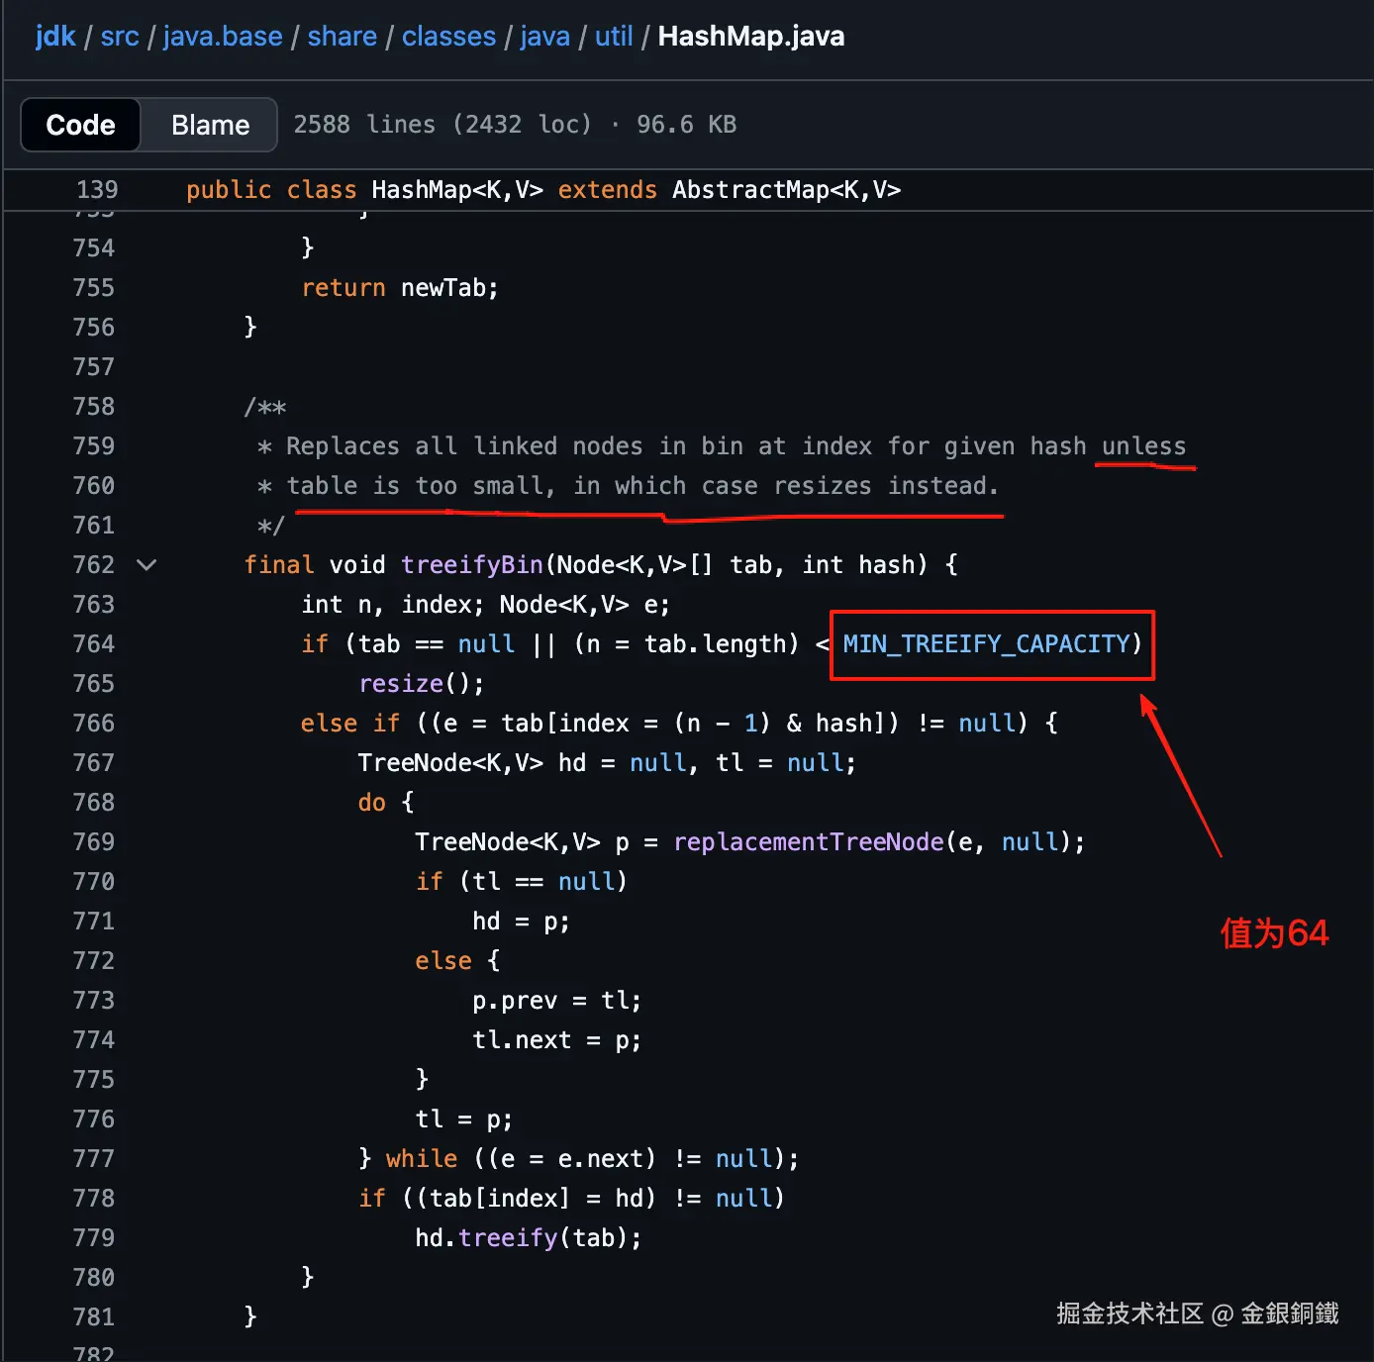Select line number 777
The height and width of the screenshot is (1362, 1374).
pos(94,1159)
